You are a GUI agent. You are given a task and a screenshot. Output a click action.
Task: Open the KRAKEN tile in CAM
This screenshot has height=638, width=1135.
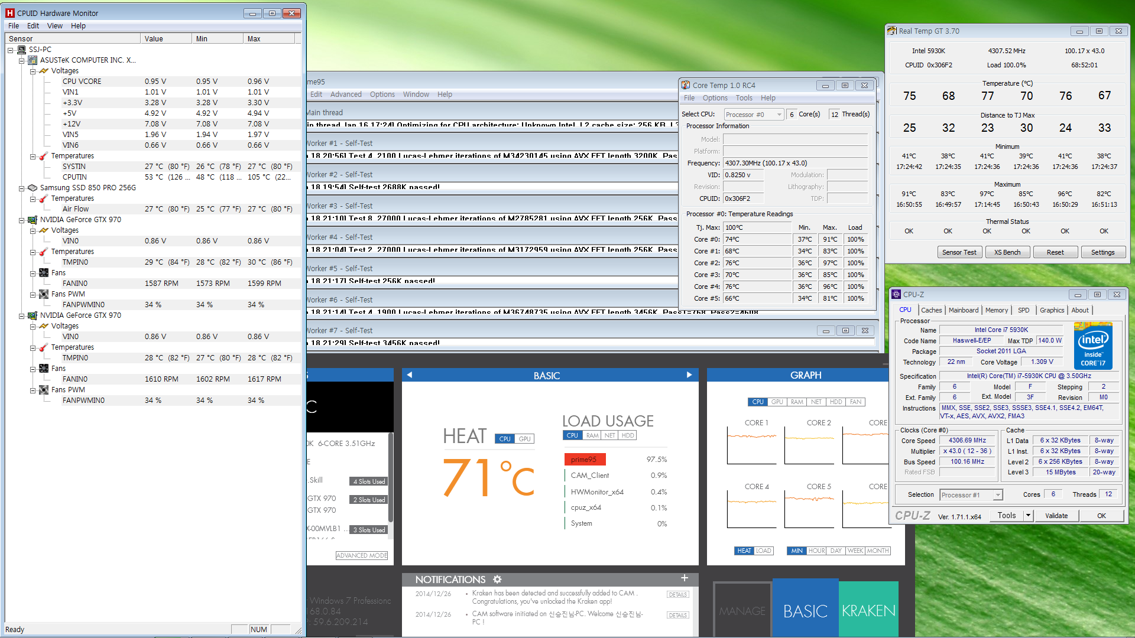[x=868, y=610]
